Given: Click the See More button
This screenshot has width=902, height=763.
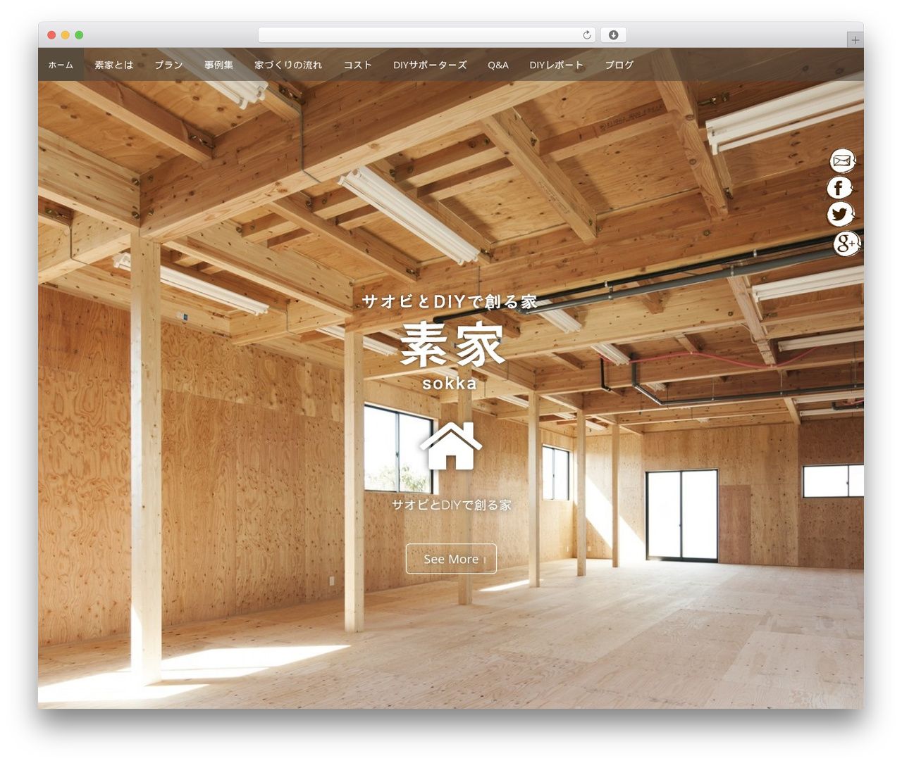Looking at the screenshot, I should point(451,559).
